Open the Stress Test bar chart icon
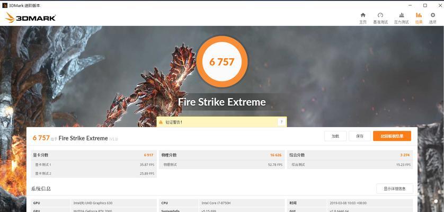Screen dimensions: 444x212 402,15
